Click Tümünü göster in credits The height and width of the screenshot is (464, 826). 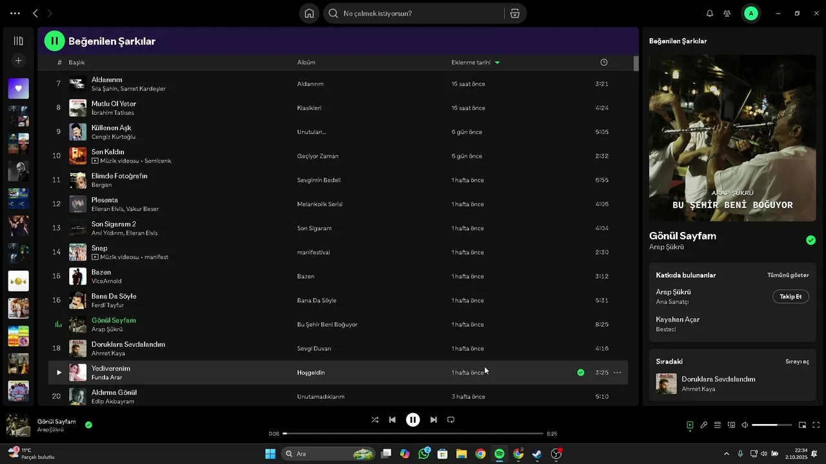[x=788, y=275]
